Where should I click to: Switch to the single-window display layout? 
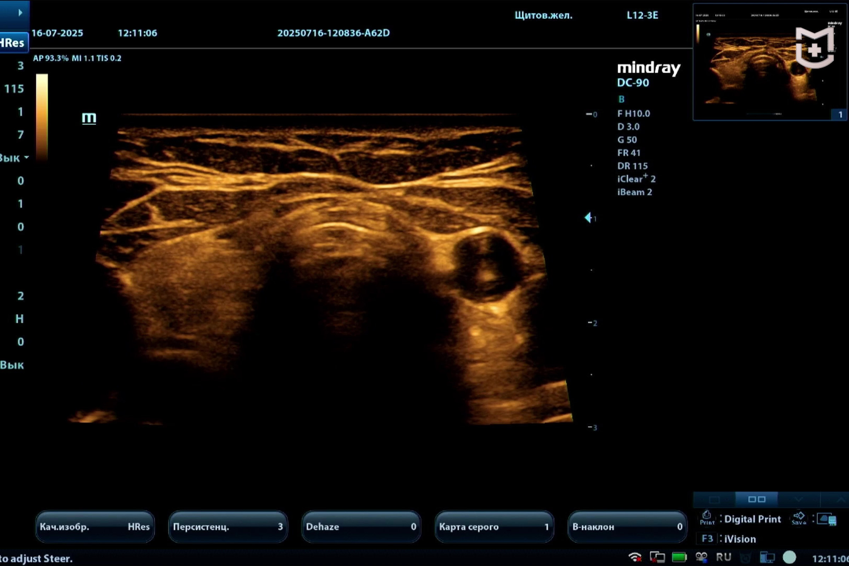(714, 499)
